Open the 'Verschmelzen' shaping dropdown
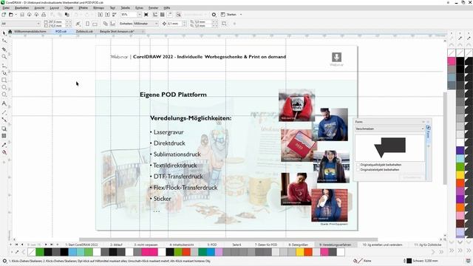The image size is (473, 266). (x=389, y=129)
